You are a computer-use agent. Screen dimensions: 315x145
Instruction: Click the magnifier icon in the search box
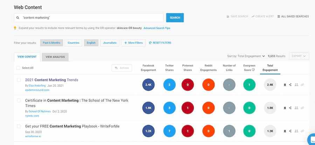pos(17,18)
